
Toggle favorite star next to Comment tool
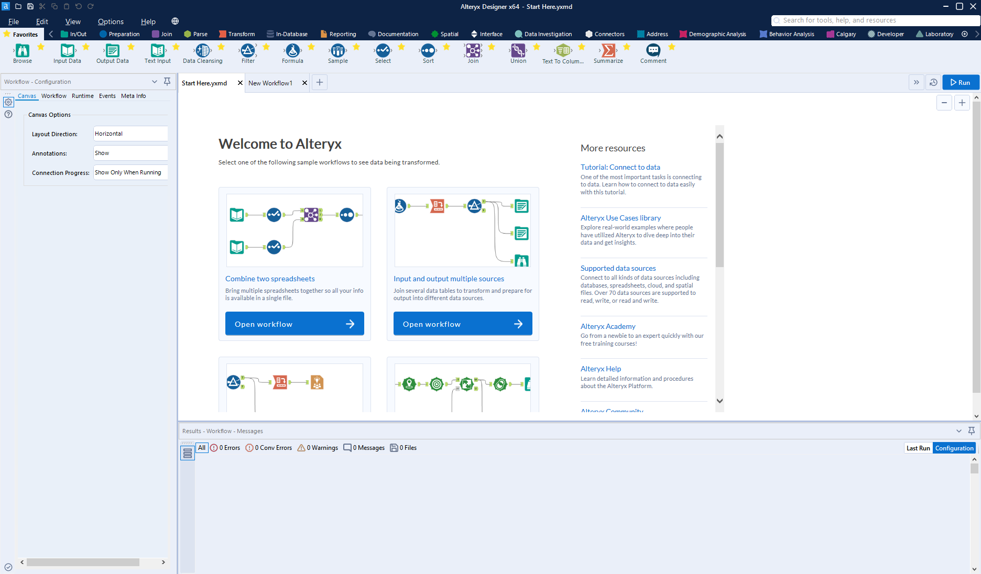tap(672, 47)
